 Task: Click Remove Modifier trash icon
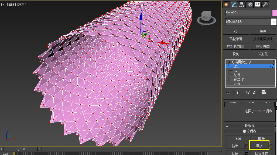point(254,93)
